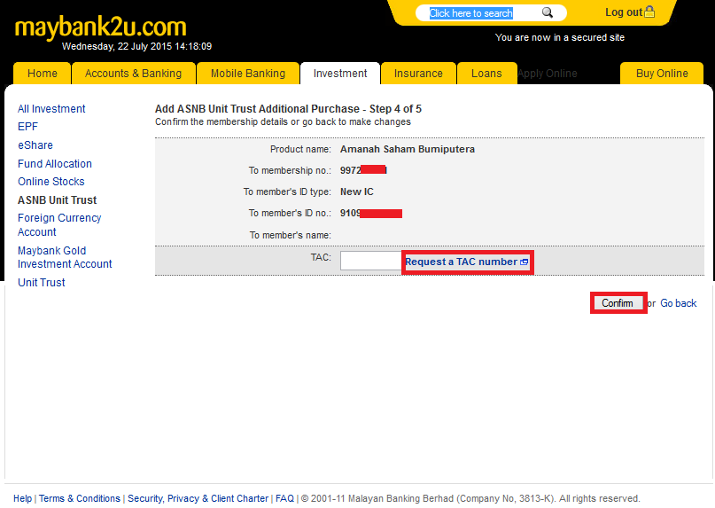Click the search magnifier icon
The width and height of the screenshot is (715, 508).
click(x=548, y=12)
